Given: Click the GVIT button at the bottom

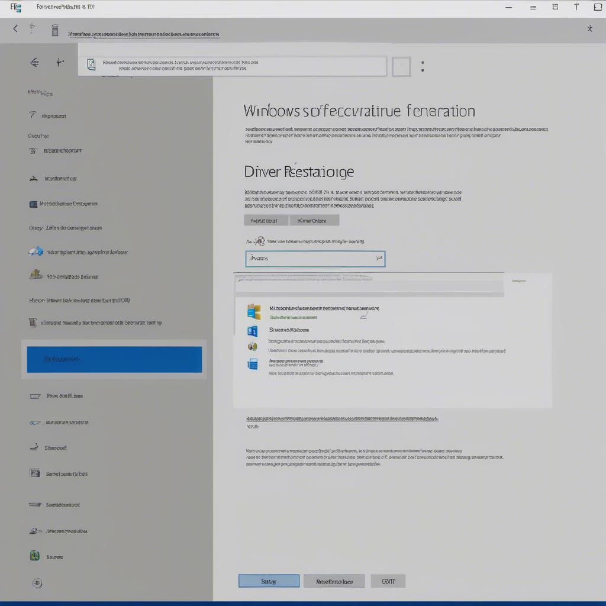Looking at the screenshot, I should 388,581.
